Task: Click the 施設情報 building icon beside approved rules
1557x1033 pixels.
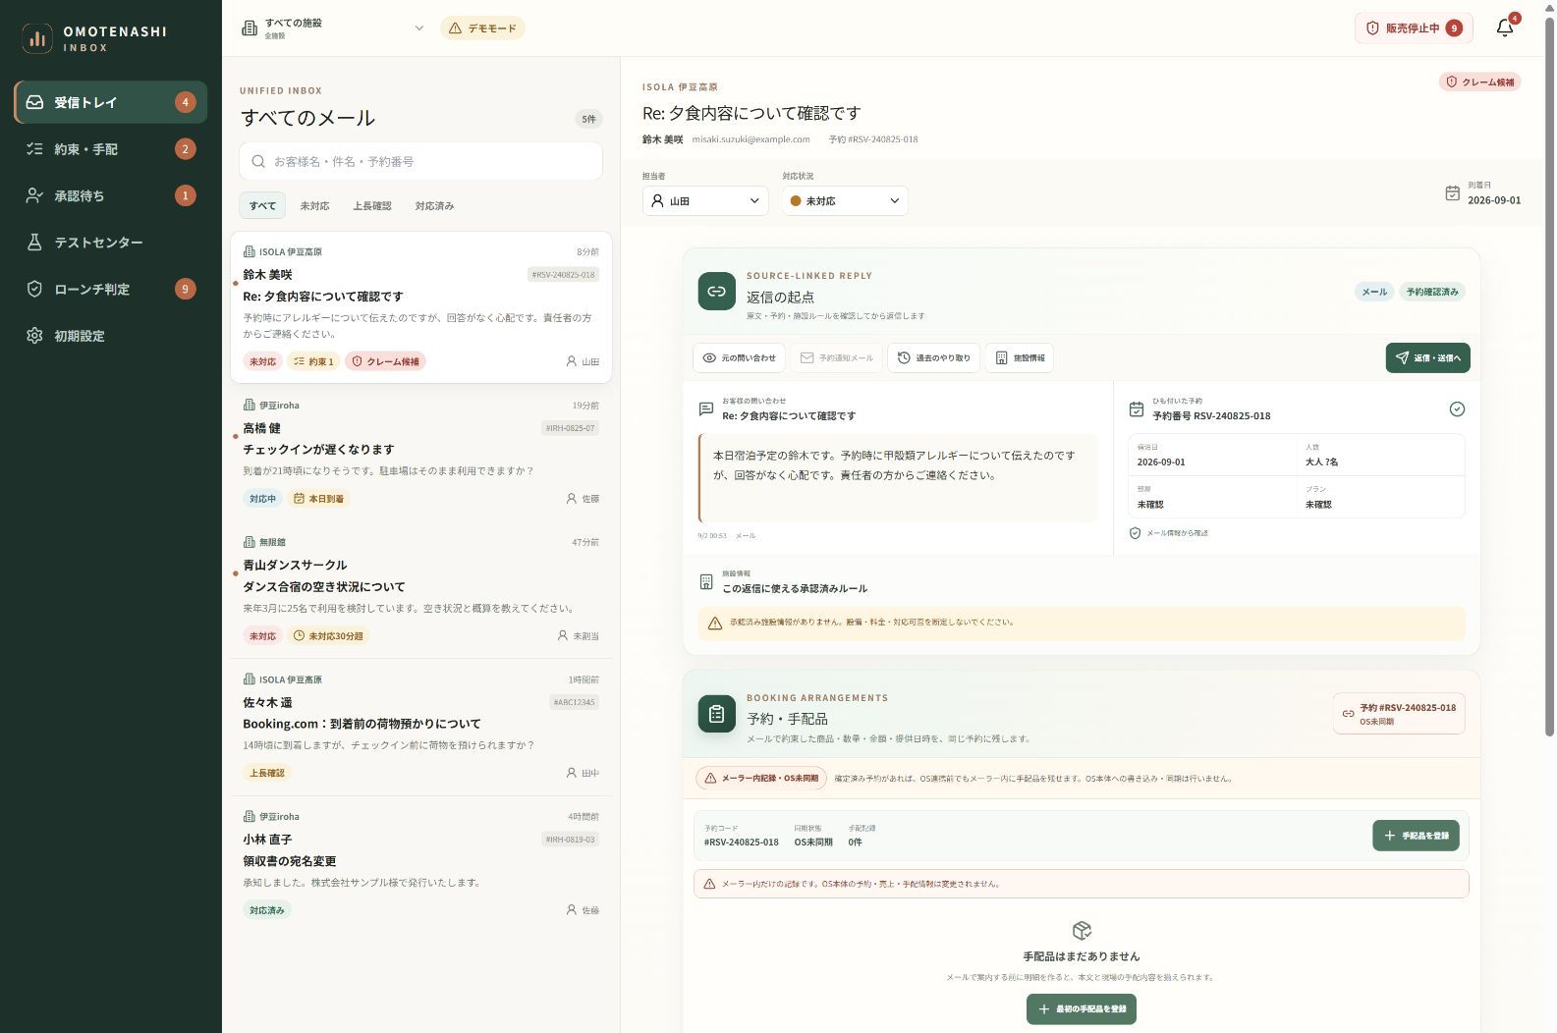Action: tap(705, 582)
